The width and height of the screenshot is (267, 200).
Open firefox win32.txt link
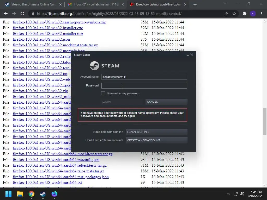coord(40,74)
